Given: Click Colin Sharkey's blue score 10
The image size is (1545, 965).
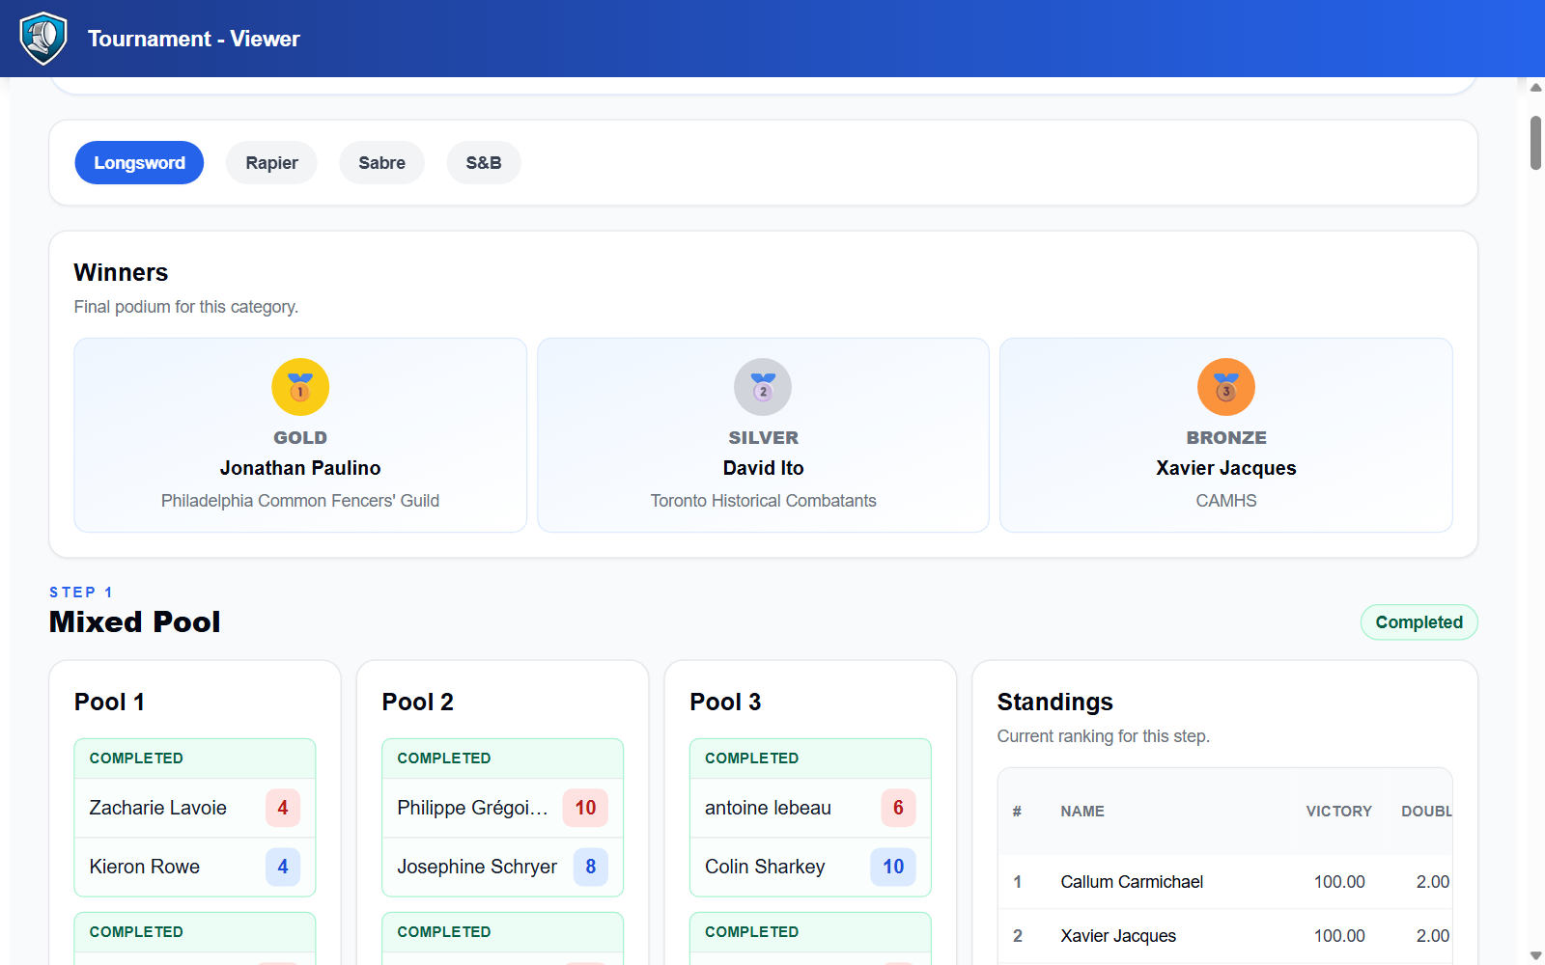Looking at the screenshot, I should pyautogui.click(x=893, y=867).
